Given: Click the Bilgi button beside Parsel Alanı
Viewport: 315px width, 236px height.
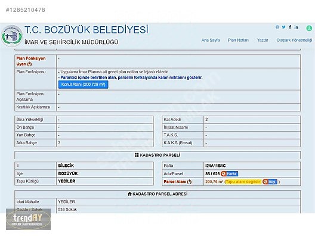Looking at the screenshot, I should [x=270, y=182].
